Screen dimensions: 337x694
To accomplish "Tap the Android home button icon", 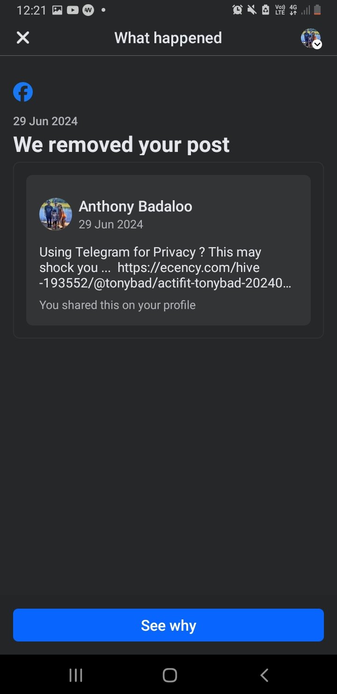I will (x=169, y=675).
